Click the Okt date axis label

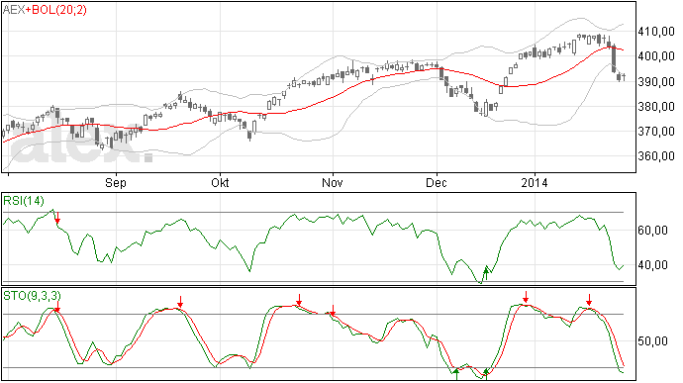point(220,182)
